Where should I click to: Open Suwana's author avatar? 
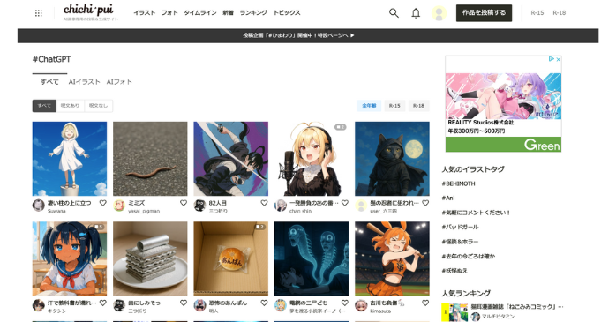coord(39,206)
